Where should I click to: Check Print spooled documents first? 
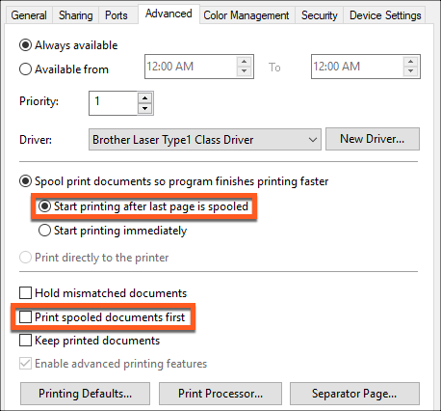coord(26,316)
